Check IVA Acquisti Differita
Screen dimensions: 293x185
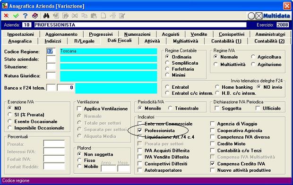coord(139,150)
